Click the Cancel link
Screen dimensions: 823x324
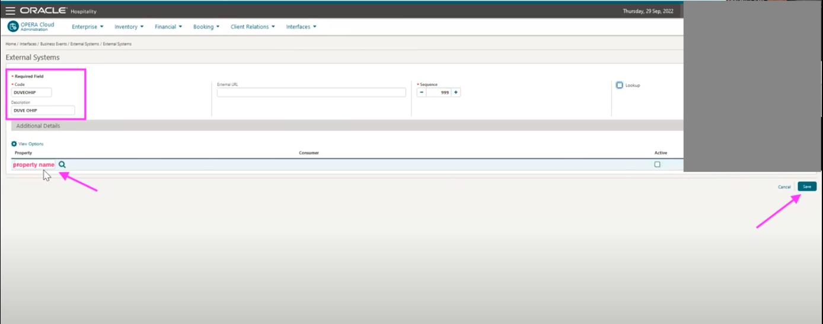point(784,187)
